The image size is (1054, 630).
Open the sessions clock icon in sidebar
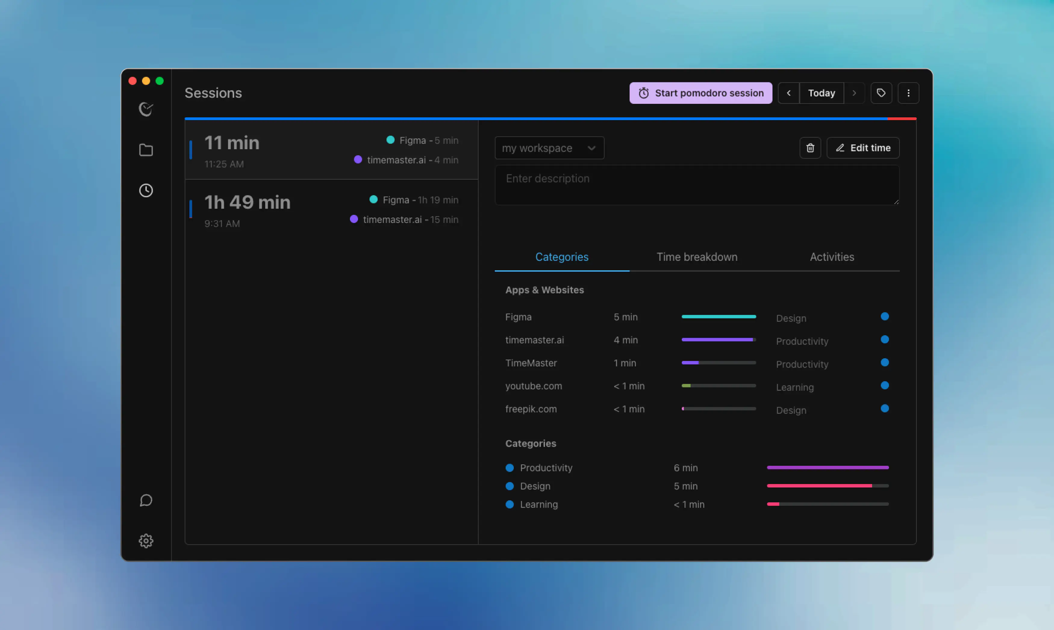point(146,190)
